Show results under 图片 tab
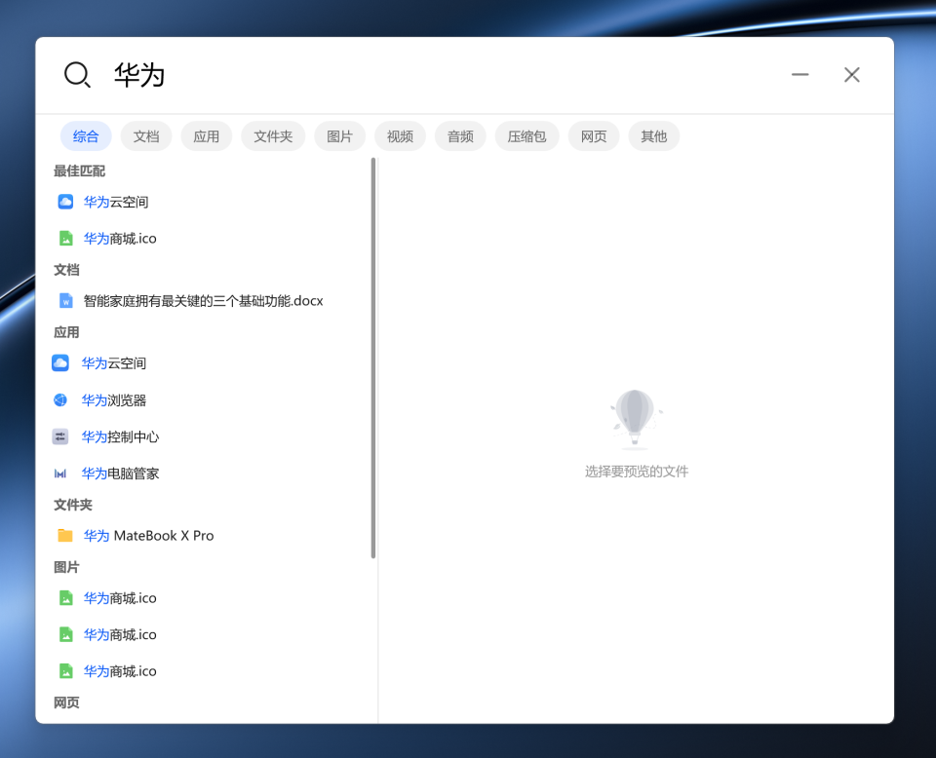 339,136
